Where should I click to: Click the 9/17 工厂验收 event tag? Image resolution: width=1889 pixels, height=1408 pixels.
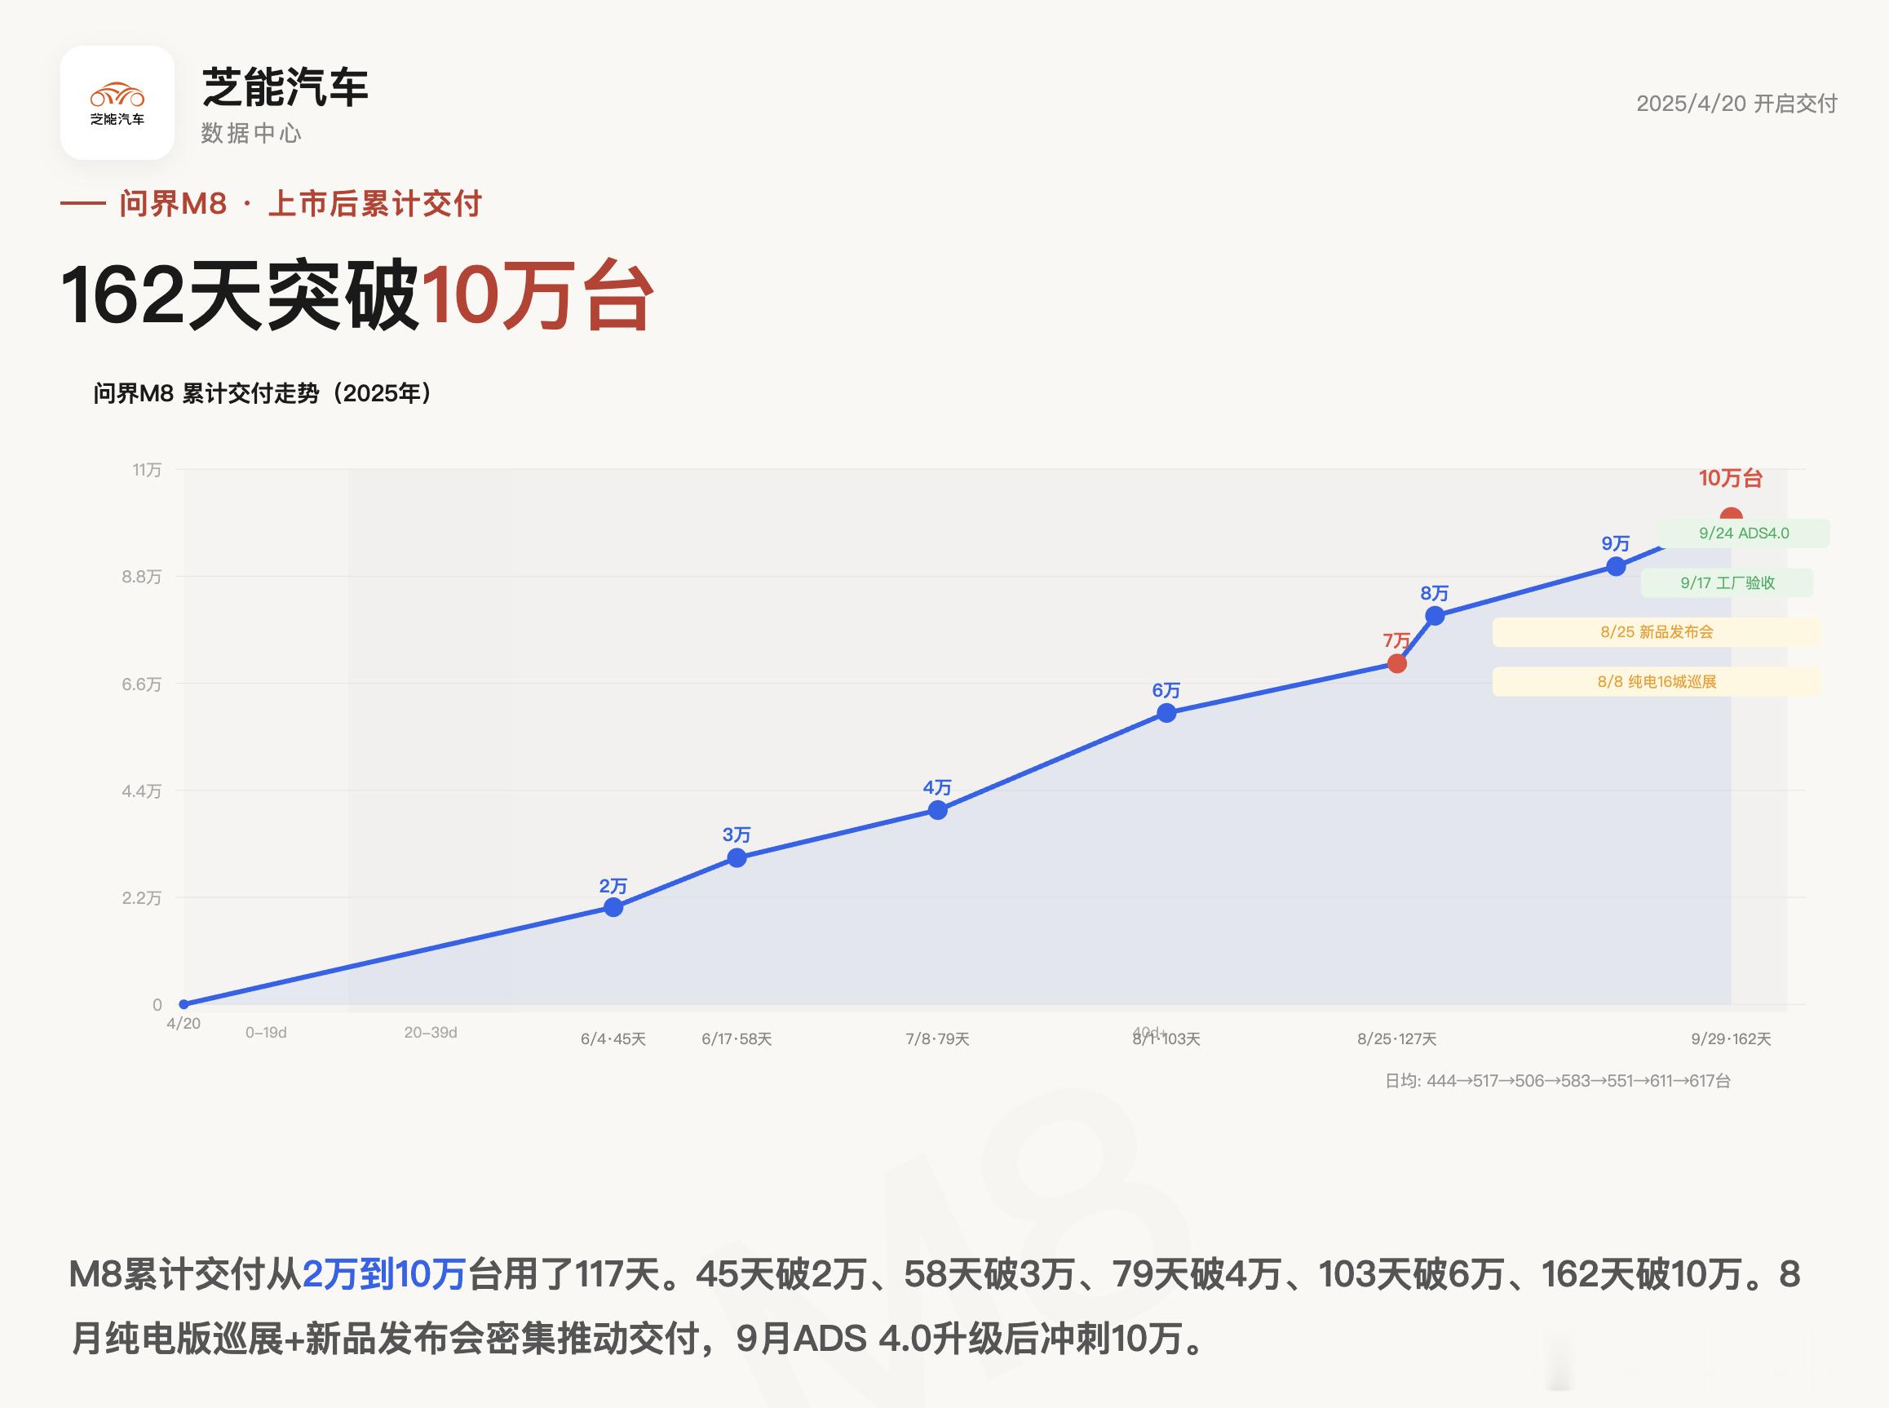[1728, 583]
